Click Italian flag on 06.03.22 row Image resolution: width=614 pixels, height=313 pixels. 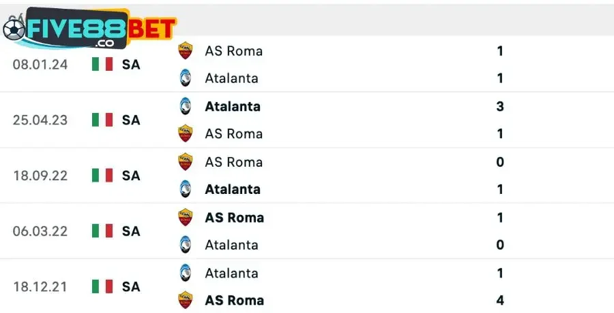102,231
